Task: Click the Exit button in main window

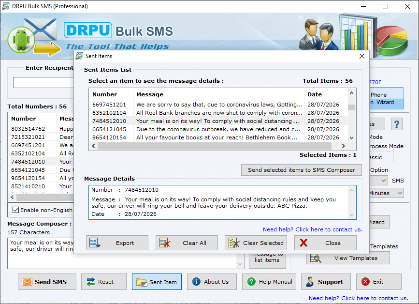Action: point(379,282)
